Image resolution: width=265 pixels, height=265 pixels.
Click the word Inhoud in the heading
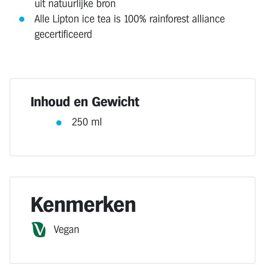click(x=50, y=102)
